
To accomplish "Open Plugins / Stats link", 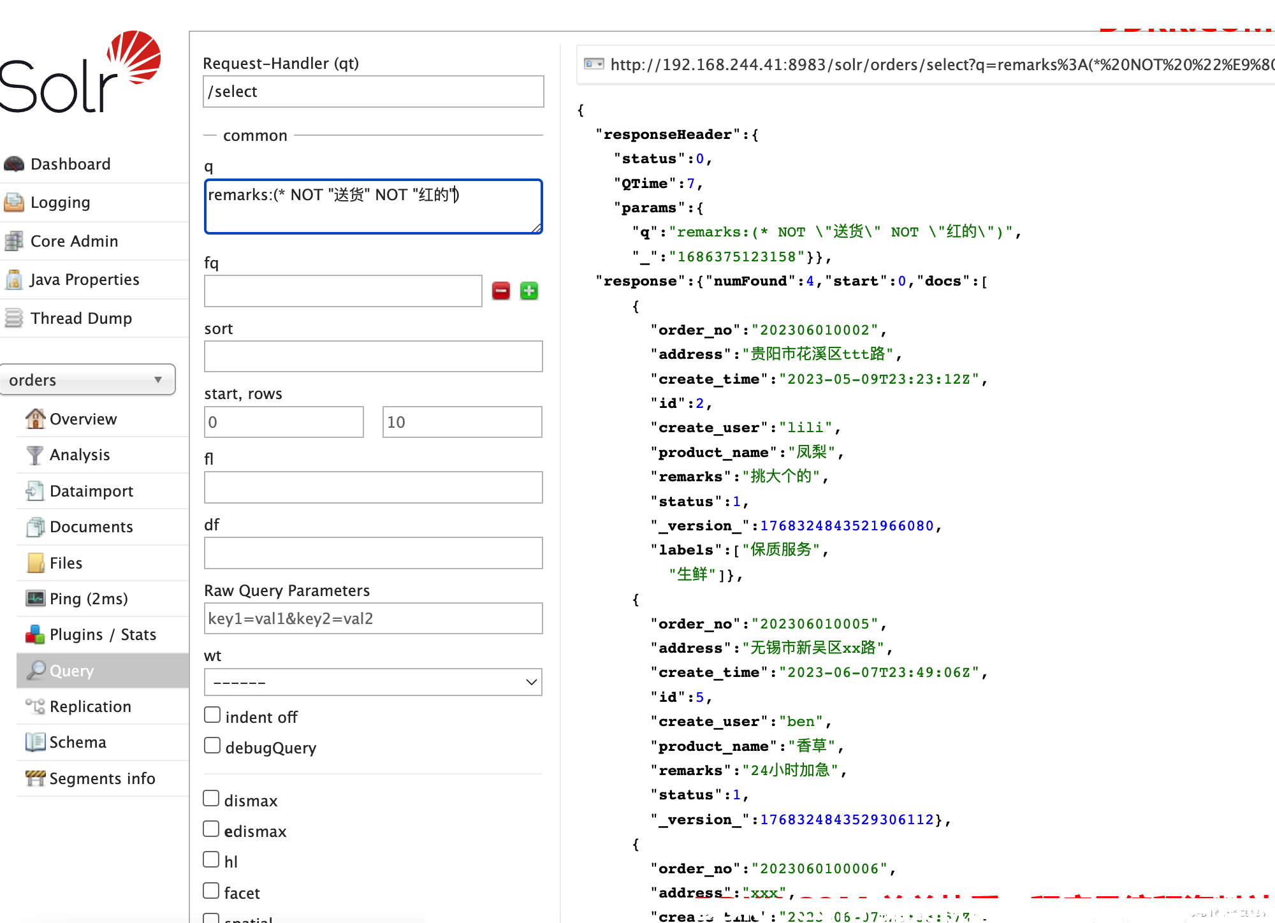I will tap(103, 635).
